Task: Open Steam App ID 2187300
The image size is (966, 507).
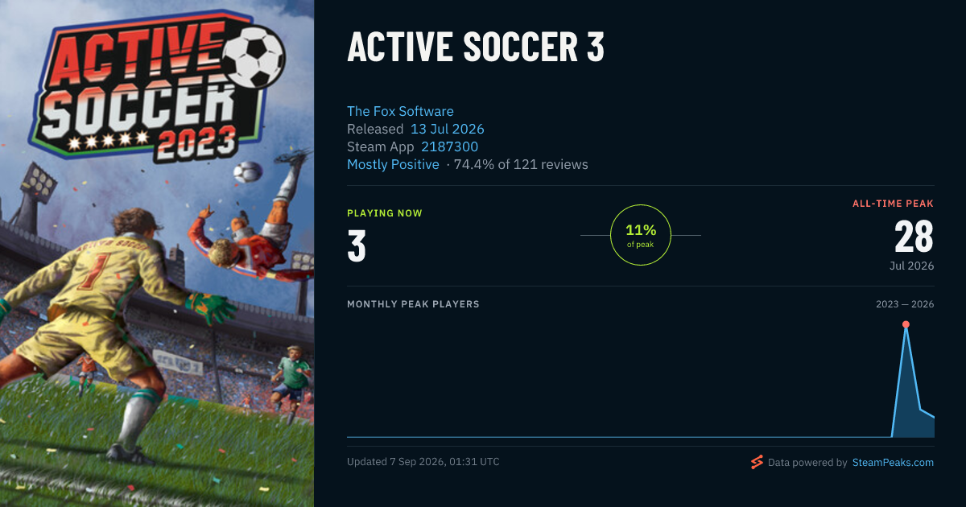Action: pos(449,146)
